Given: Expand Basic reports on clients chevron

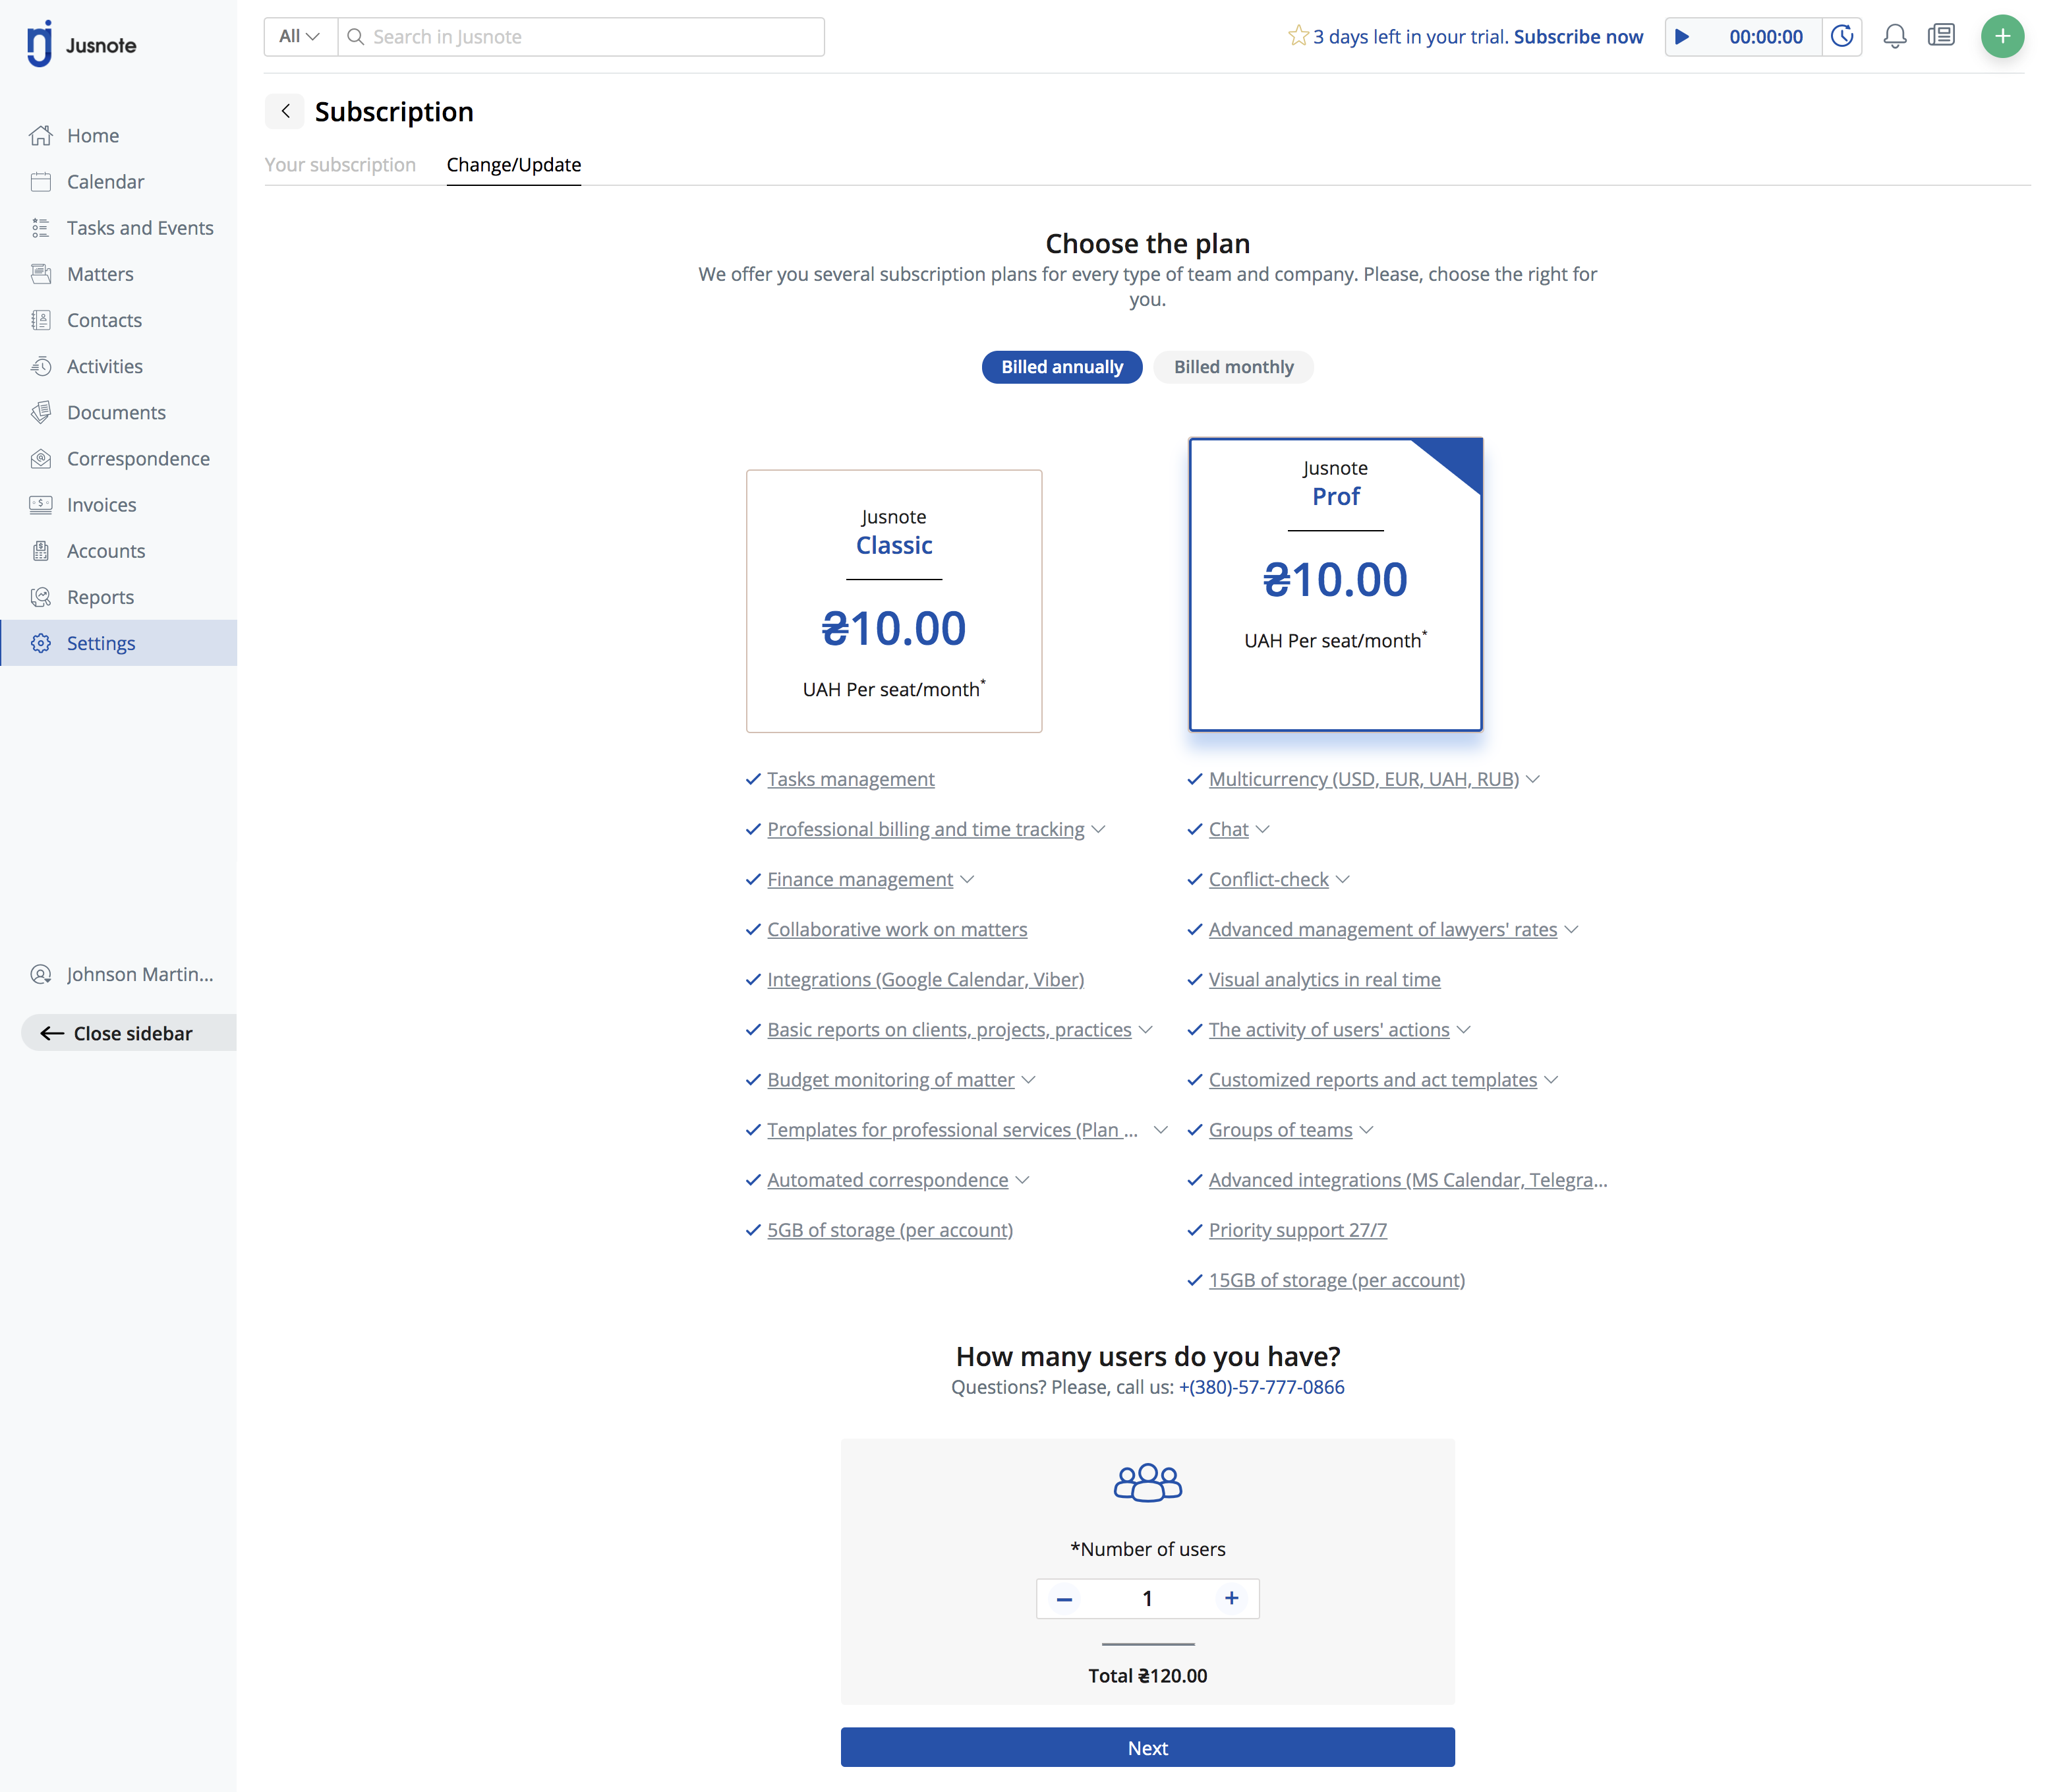Looking at the screenshot, I should point(1145,1029).
